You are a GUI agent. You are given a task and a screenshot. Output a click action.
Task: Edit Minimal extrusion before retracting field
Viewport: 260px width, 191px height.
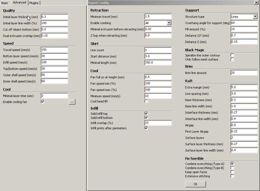(x=158, y=29)
